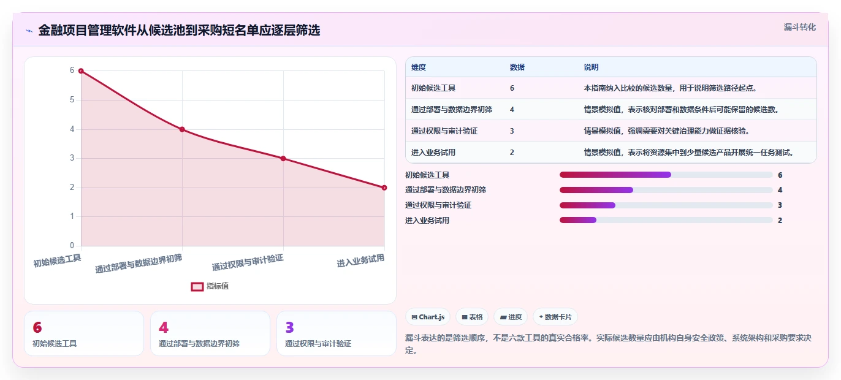Click the small icon inside the Chart.js chip
Screen dimensions: 841x380
(x=414, y=317)
